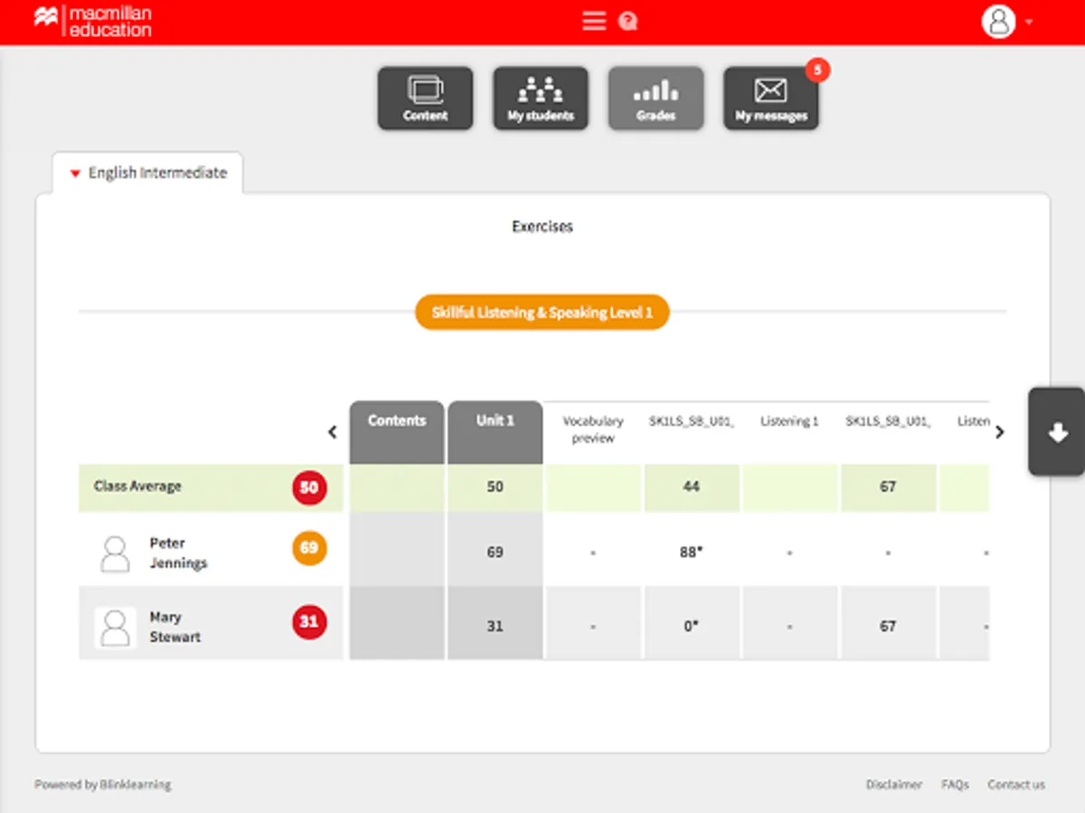Click Mary Stewart avatar thumbnail
The height and width of the screenshot is (813, 1085).
(115, 627)
